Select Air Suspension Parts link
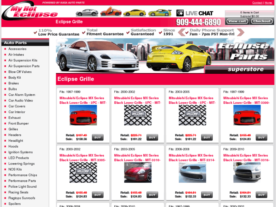The width and height of the screenshot is (276, 207). (x=24, y=66)
